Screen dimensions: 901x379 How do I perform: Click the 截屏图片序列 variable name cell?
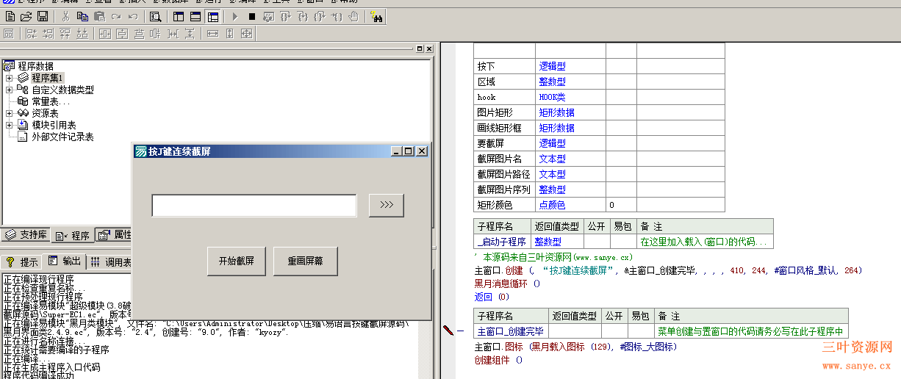tap(504, 189)
